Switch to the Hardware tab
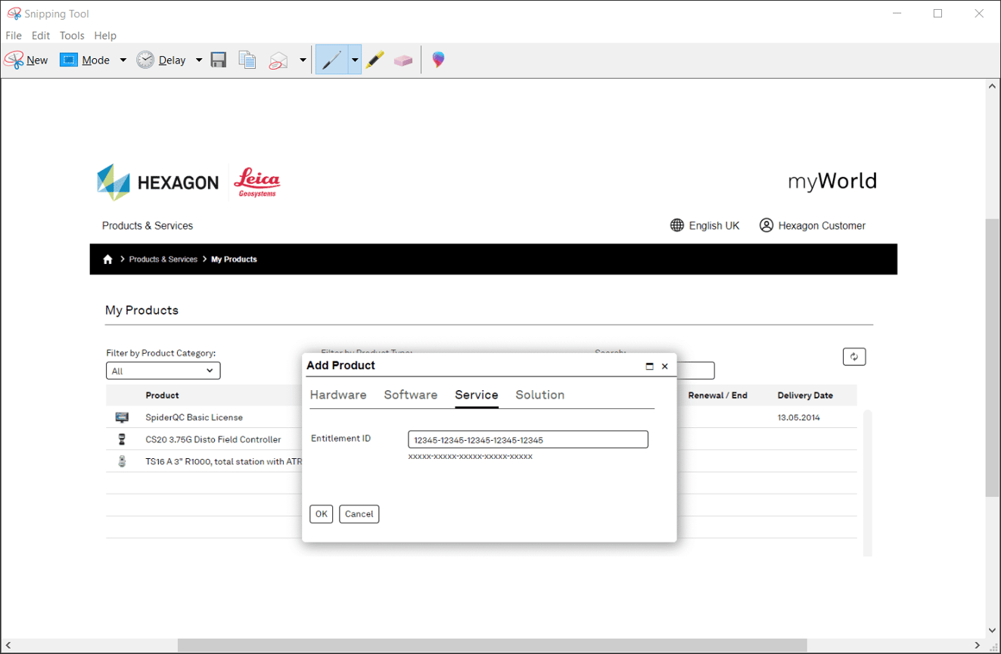This screenshot has height=654, width=1001. coord(338,395)
